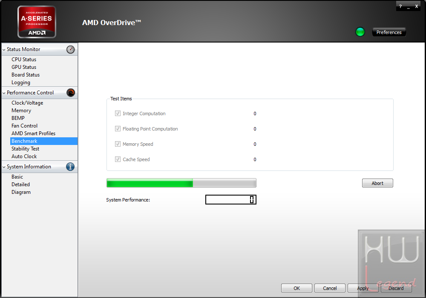Open Board Status page
This screenshot has width=426, height=298.
click(x=26, y=74)
